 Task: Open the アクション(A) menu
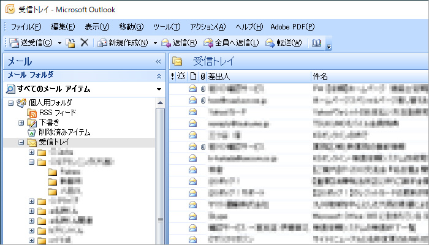208,27
